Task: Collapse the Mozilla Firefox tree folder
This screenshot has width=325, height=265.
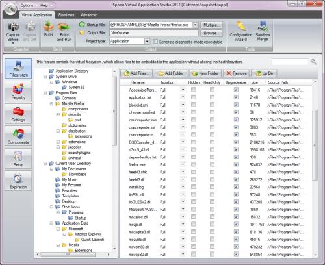Action: pos(51,104)
